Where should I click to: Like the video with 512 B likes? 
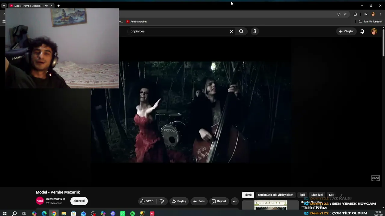147,201
